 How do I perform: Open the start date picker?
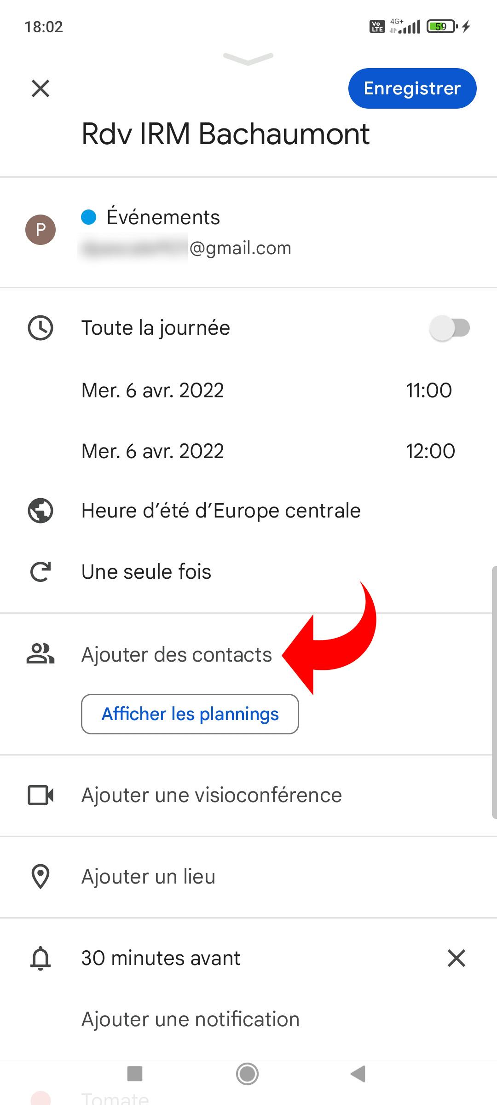pos(152,390)
